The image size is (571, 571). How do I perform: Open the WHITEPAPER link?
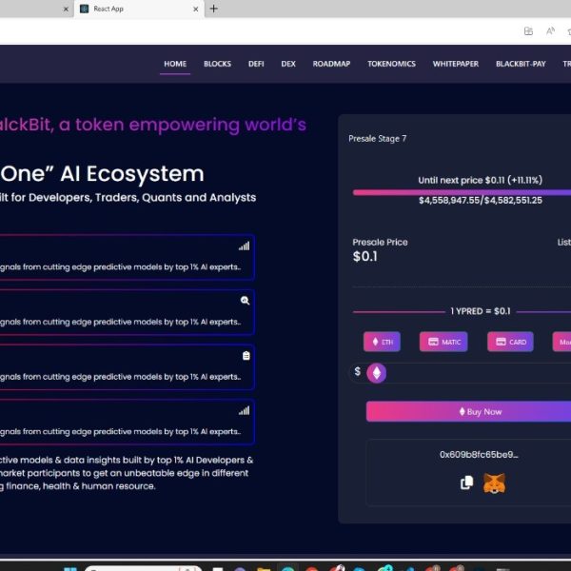tap(456, 64)
